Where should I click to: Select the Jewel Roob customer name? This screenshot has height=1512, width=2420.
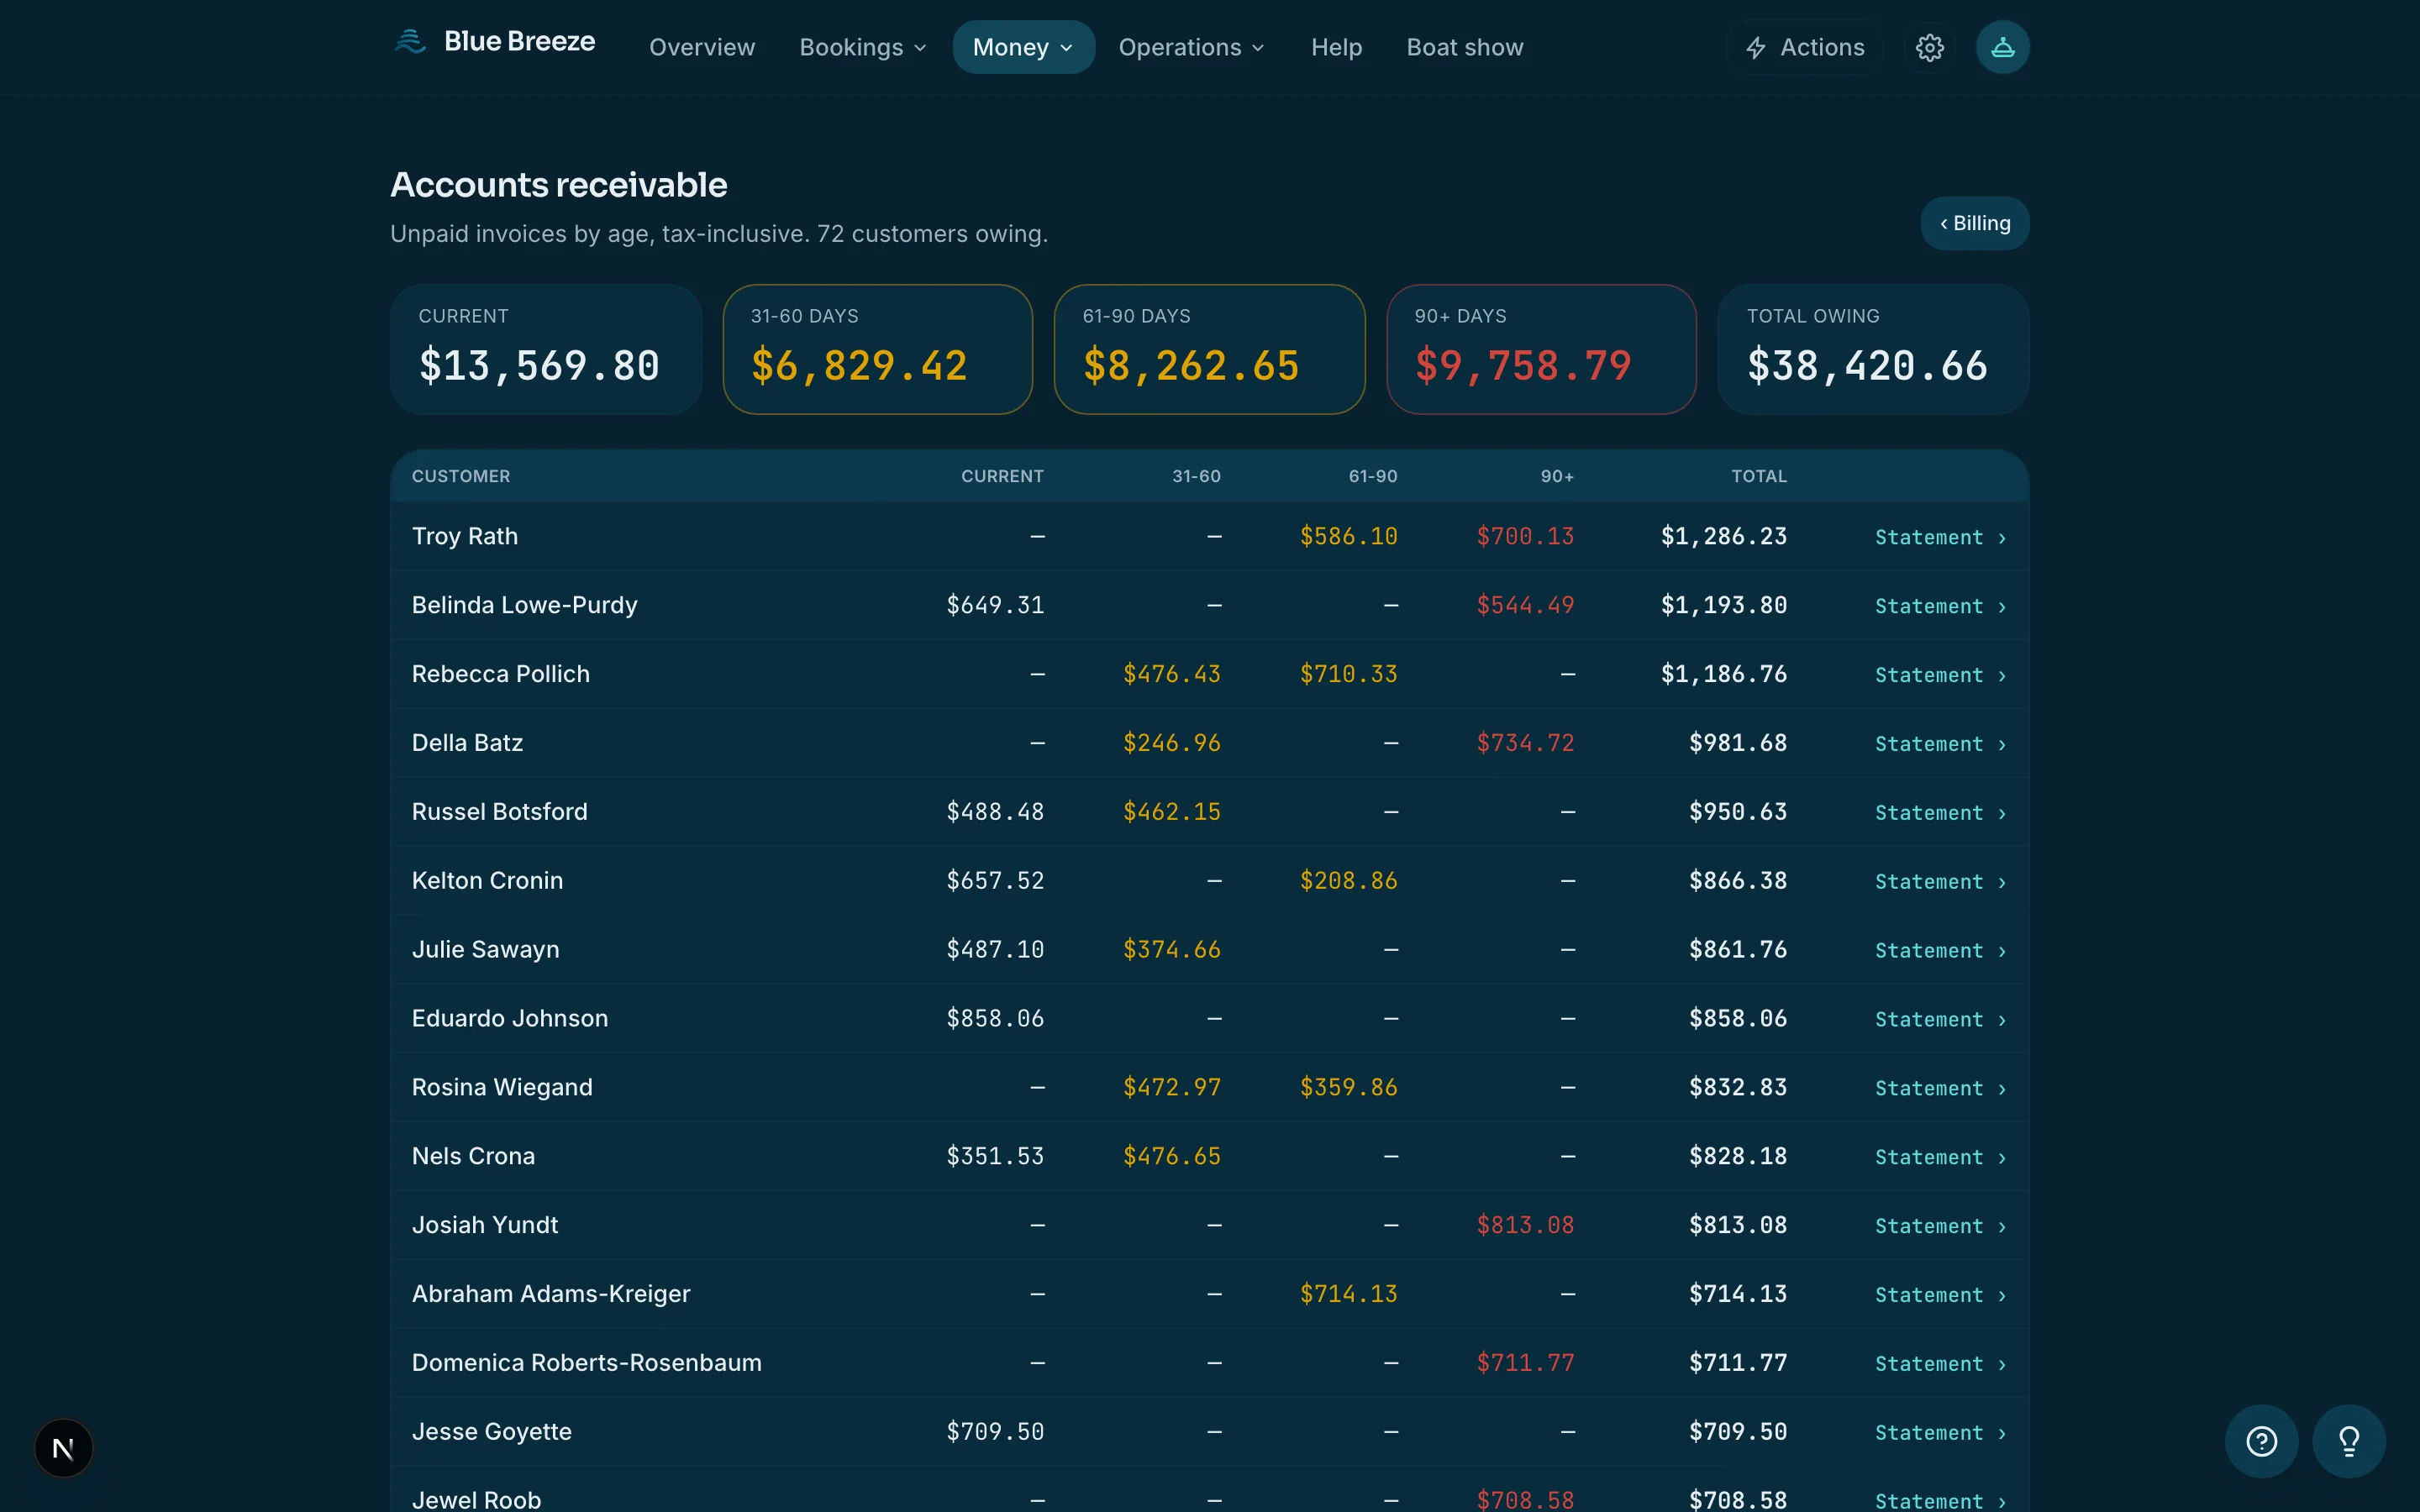coord(476,1500)
